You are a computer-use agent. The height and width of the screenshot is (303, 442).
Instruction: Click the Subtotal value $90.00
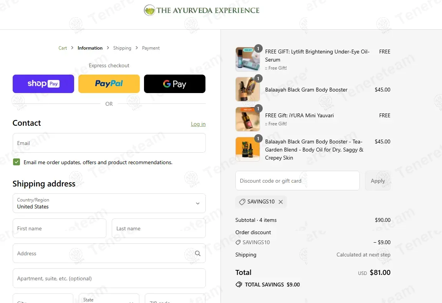(382, 220)
